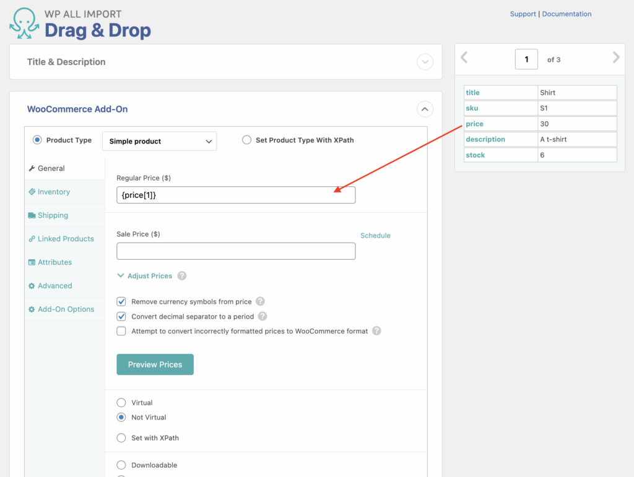The width and height of the screenshot is (634, 477).
Task: Open the Simple product dropdown
Action: point(159,141)
